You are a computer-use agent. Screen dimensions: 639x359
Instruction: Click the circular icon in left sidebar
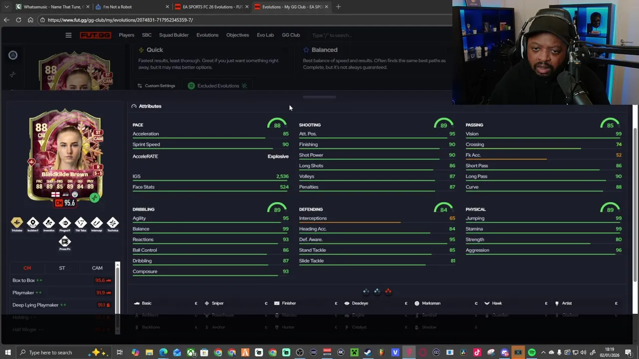coord(13,55)
